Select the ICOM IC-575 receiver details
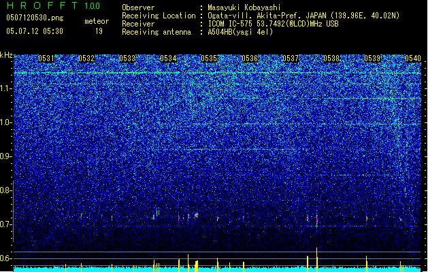 click(x=274, y=24)
